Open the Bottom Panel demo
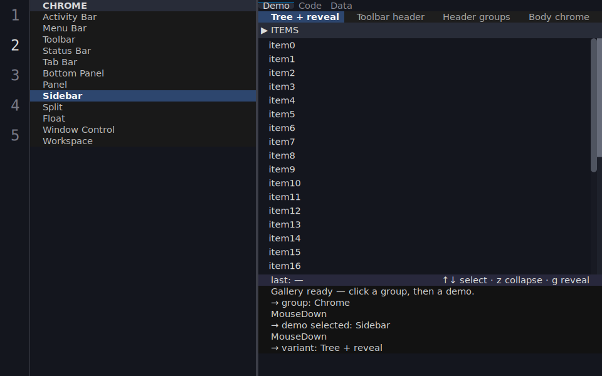The height and width of the screenshot is (376, 602). (x=143, y=73)
